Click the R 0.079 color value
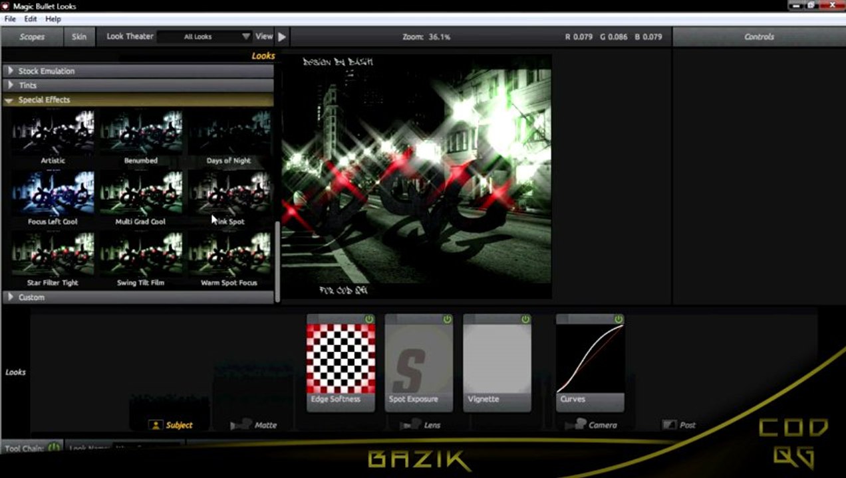 (x=579, y=37)
